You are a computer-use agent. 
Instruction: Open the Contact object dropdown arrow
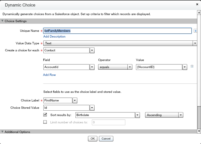pyautogui.click(x=92, y=50)
